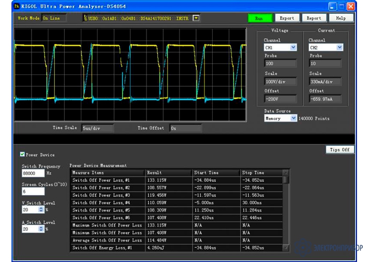
Task: Open the Help menu button
Action: (341, 18)
